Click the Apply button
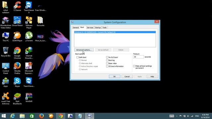Viewport: 212px width, 119px height. click(x=139, y=76)
